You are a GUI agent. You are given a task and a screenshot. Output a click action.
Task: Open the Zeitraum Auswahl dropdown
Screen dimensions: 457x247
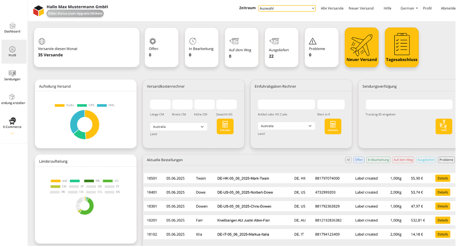287,8
